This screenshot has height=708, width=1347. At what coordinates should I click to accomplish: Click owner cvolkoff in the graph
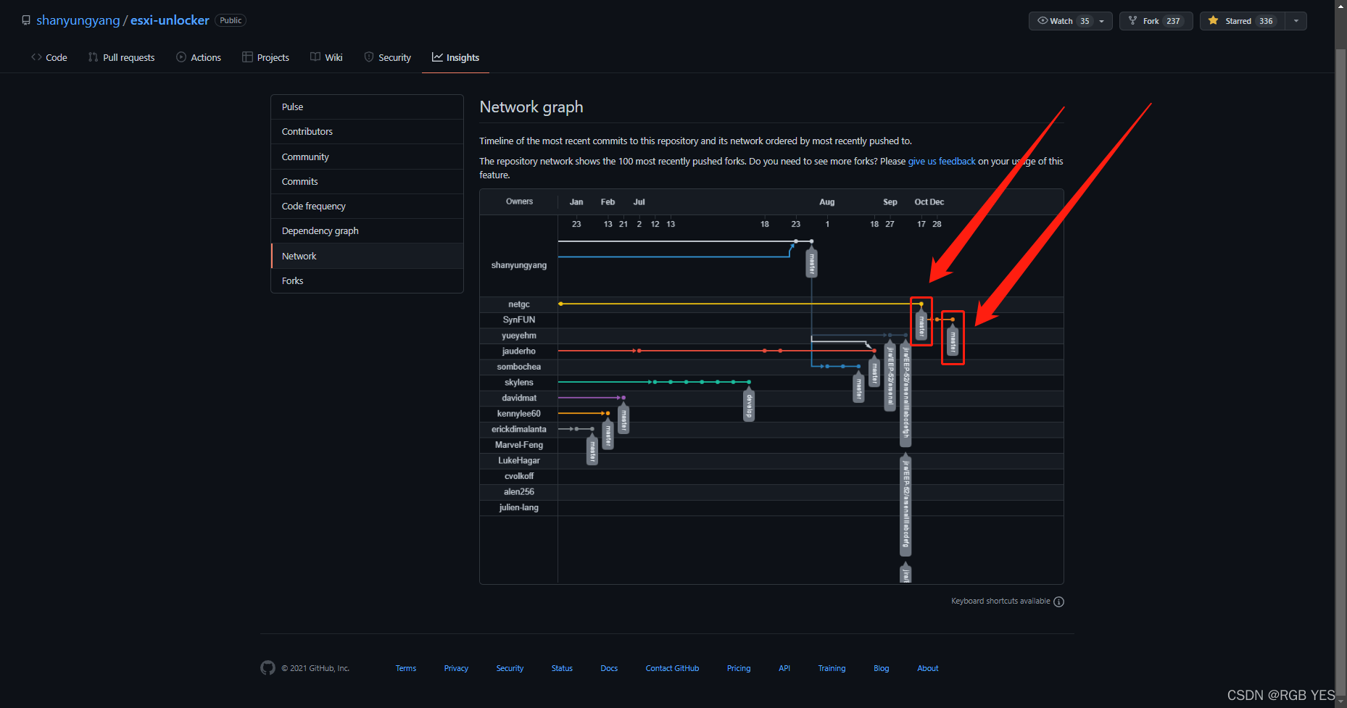coord(519,476)
